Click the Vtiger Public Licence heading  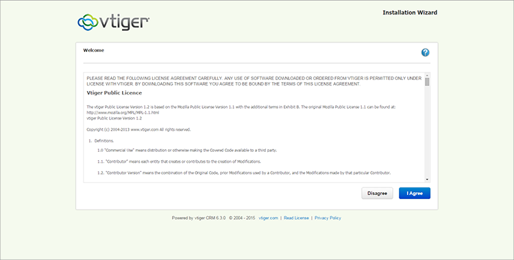tap(114, 93)
